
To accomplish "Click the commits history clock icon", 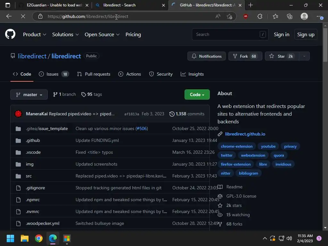I will (172, 114).
